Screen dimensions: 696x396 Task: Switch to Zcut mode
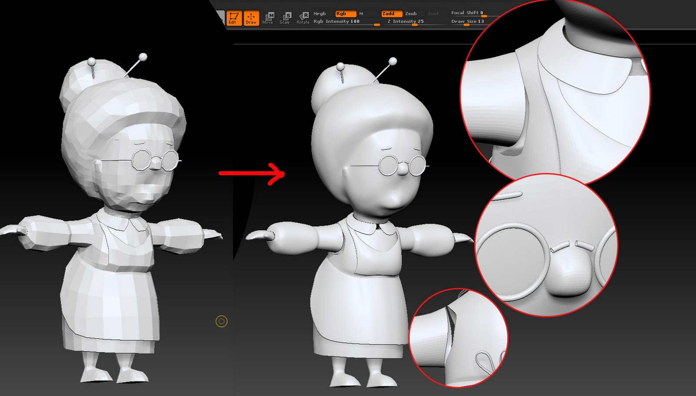(434, 13)
